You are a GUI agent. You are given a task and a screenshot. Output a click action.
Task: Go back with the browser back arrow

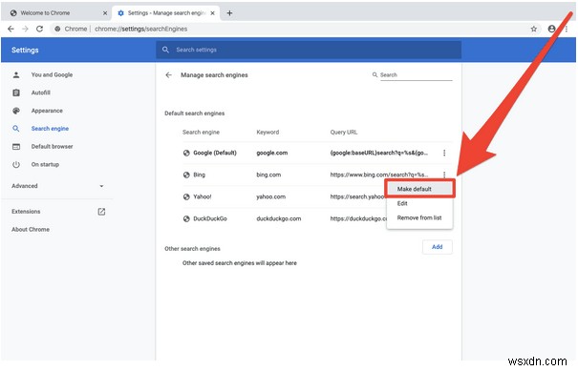11,29
